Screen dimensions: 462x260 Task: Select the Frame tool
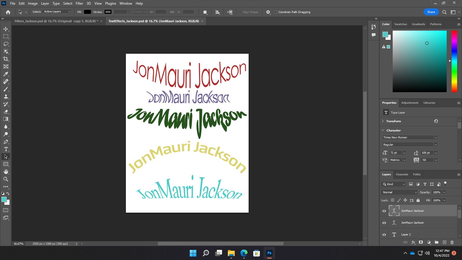pos(6,66)
